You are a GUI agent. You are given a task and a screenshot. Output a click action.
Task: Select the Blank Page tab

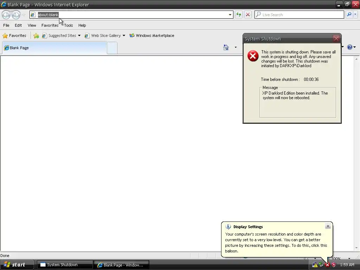click(x=54, y=48)
